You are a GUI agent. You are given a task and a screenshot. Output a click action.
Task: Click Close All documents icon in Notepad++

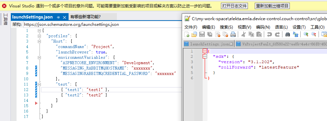coord(225,35)
